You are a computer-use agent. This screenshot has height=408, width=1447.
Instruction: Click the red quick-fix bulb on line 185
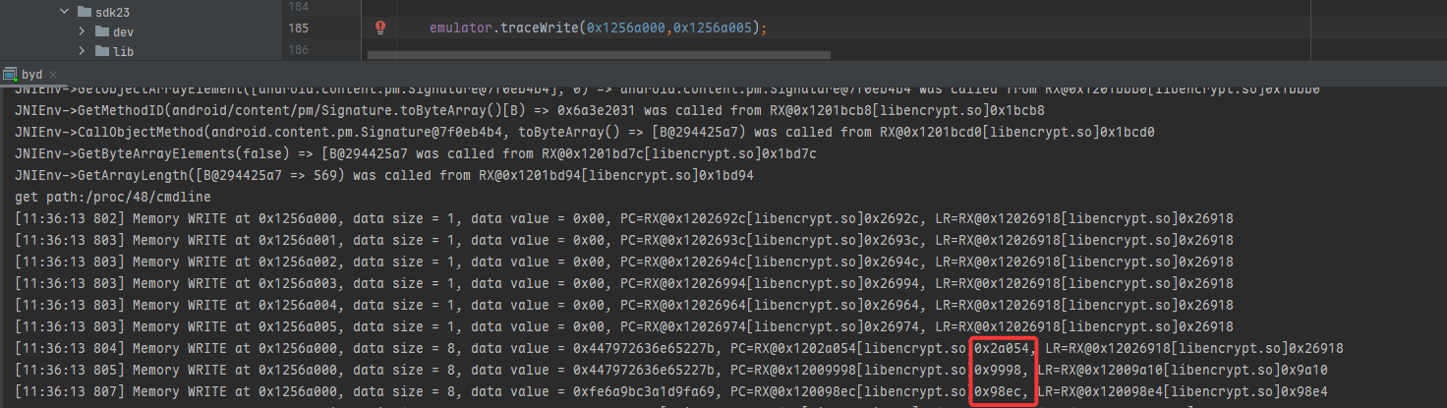380,28
